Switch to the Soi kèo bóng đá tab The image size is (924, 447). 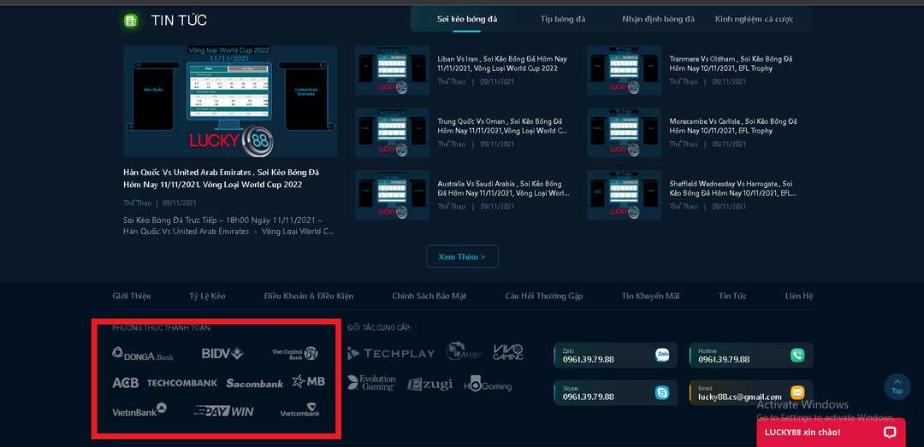coord(467,19)
